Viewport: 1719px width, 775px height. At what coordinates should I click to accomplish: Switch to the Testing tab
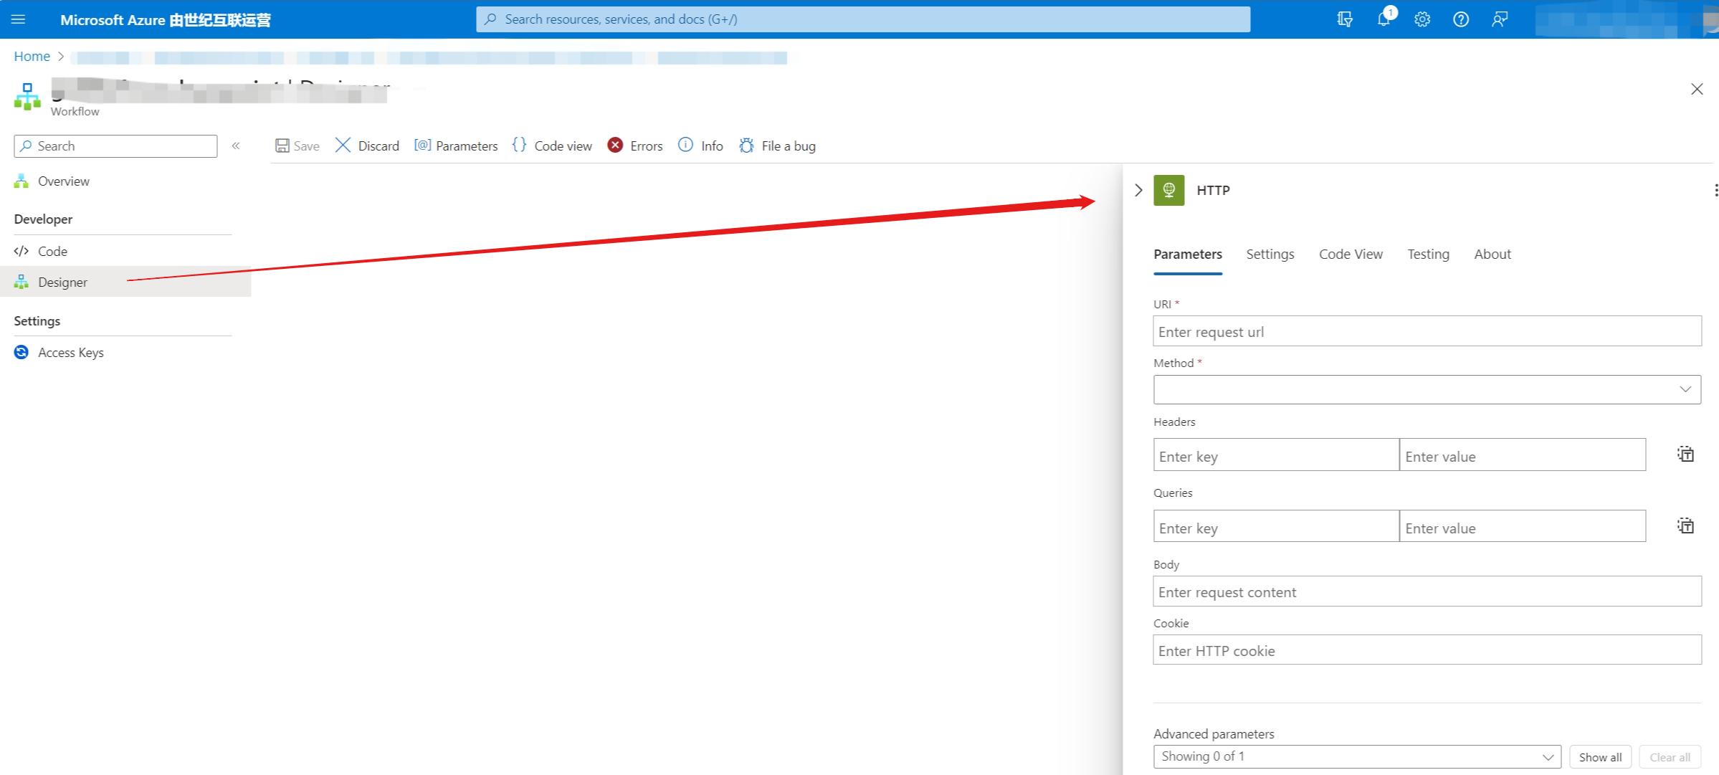click(x=1428, y=255)
